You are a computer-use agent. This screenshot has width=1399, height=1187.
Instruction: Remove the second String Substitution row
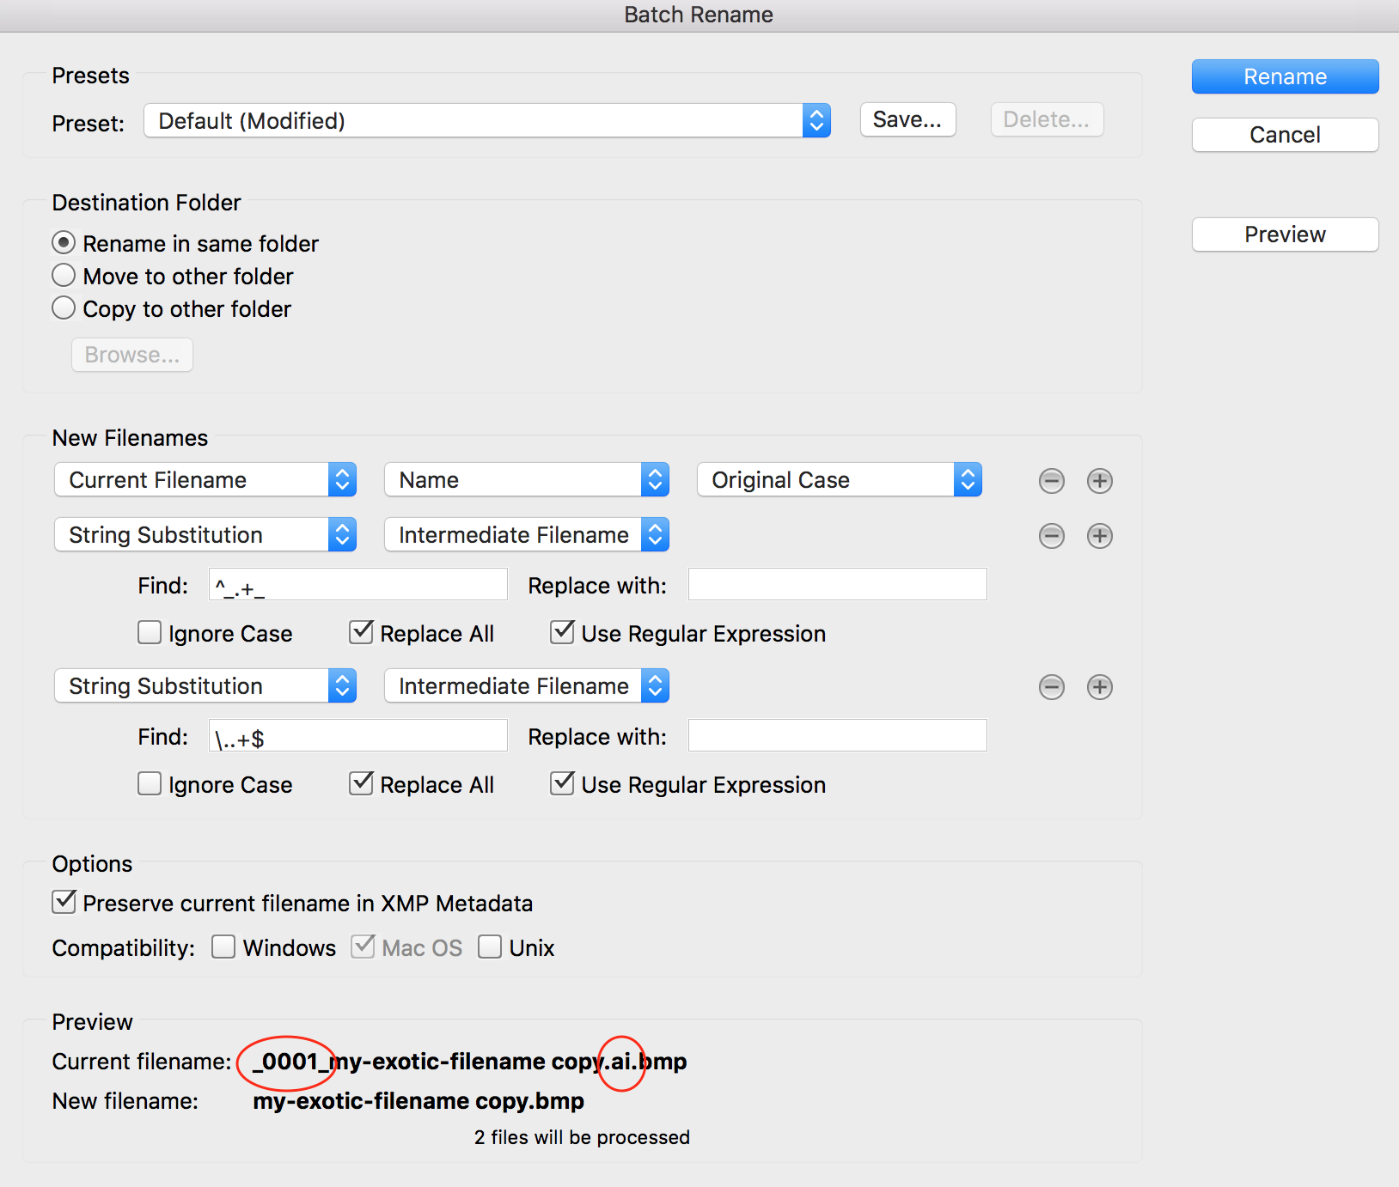pos(1051,687)
